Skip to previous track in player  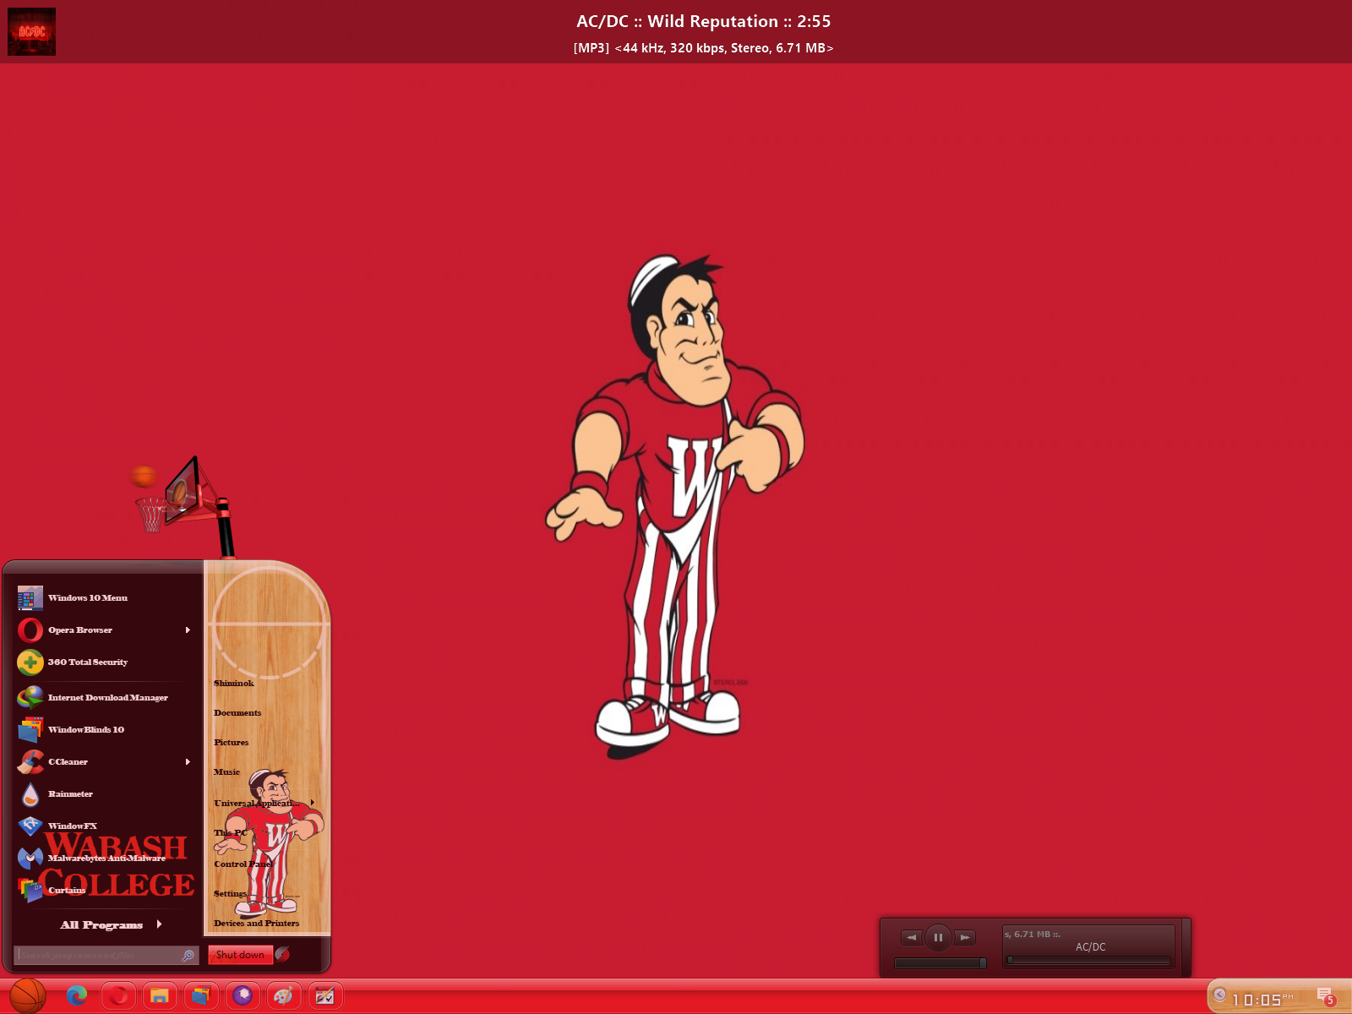click(x=911, y=937)
